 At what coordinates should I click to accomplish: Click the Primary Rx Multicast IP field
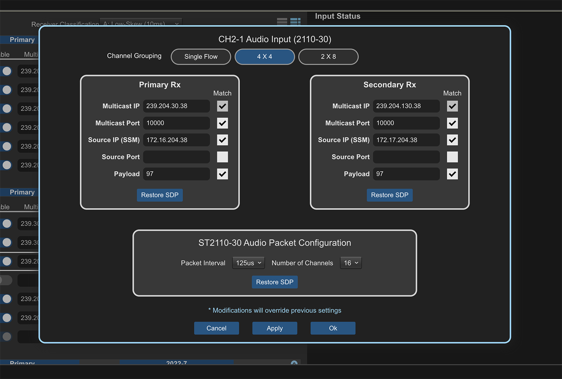[176, 106]
